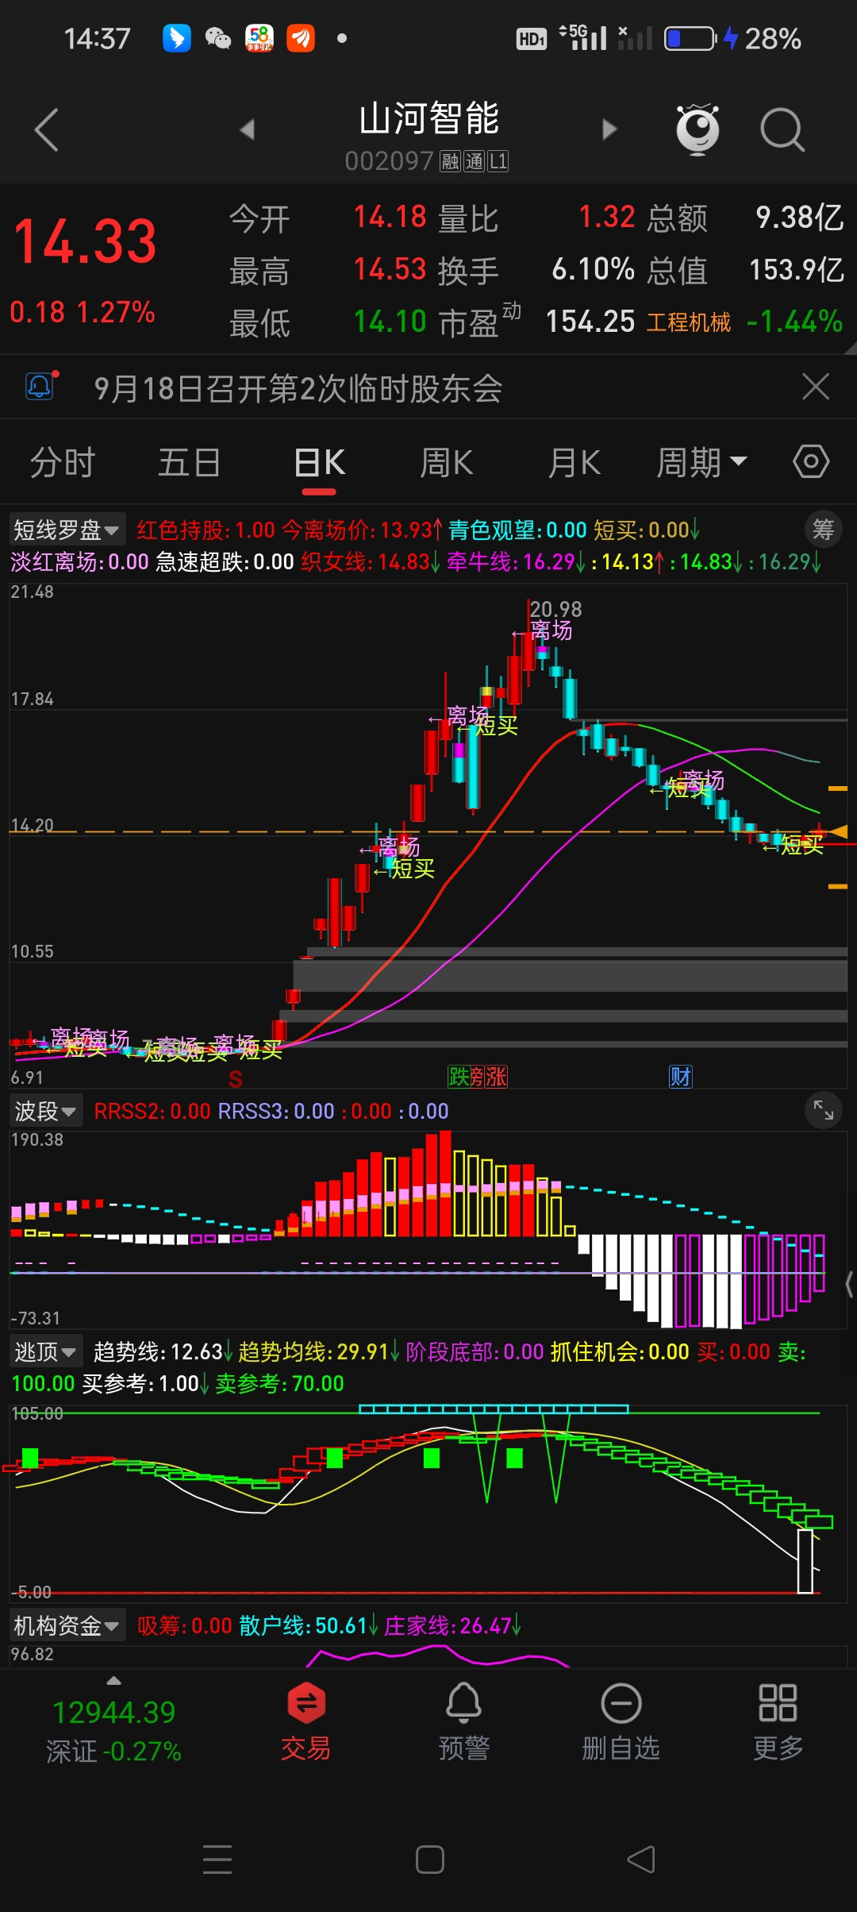This screenshot has height=1912, width=857.
Task: Open the 逃顶 indicator dropdown
Action: 46,1351
